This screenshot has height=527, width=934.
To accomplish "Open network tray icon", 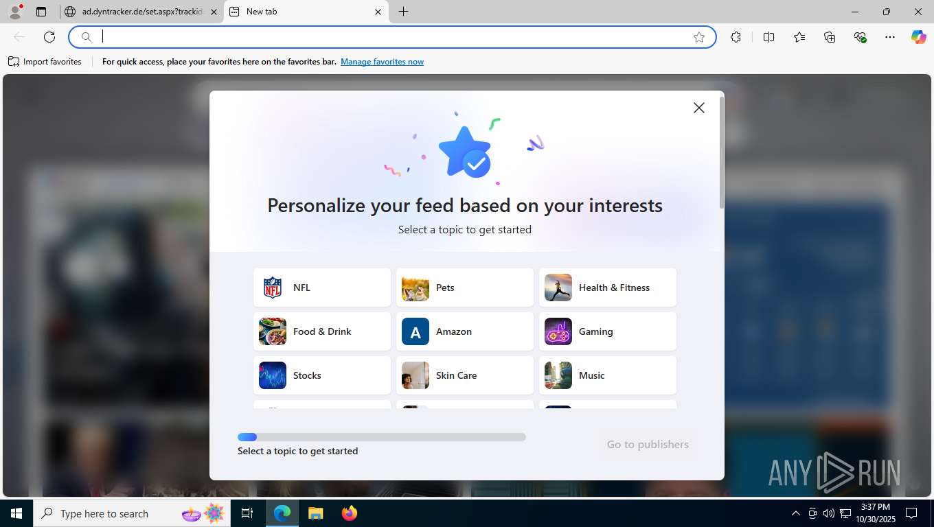I will pyautogui.click(x=845, y=513).
